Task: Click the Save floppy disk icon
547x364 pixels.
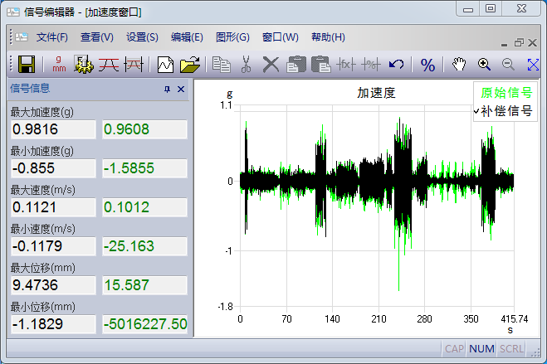Action: click(x=26, y=64)
